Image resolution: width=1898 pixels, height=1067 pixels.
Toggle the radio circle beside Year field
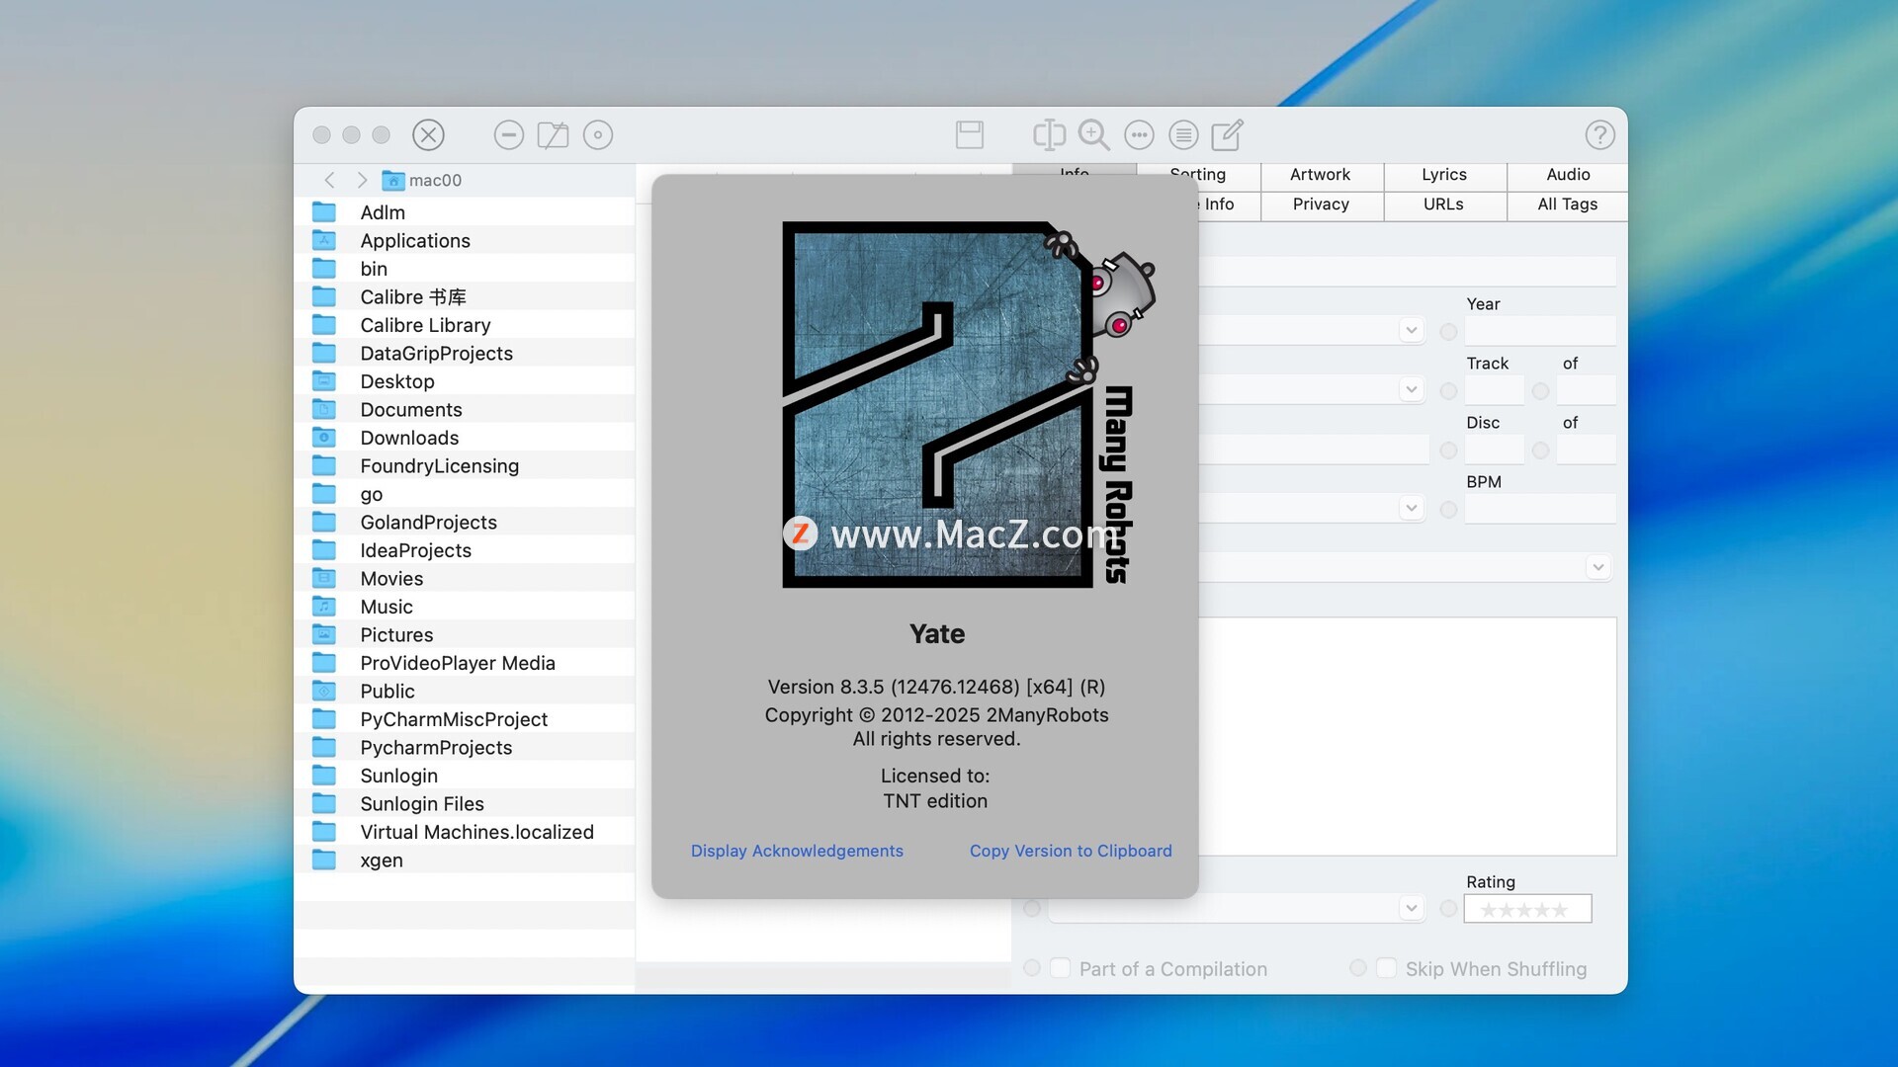(x=1448, y=332)
